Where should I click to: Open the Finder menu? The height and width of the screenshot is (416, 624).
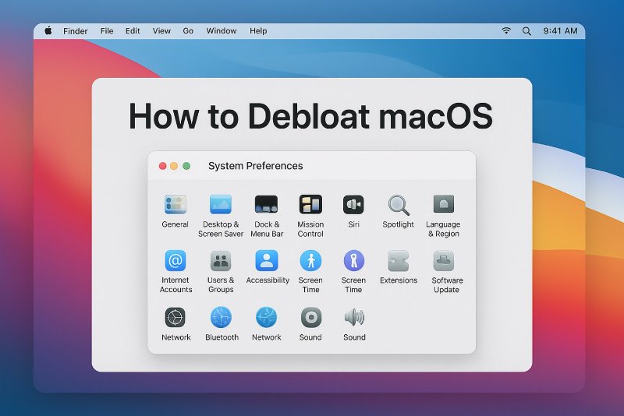75,31
